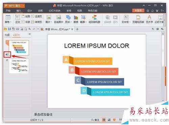Image resolution: width=169 pixels, height=125 pixels.
Task: Expand the 形状 dropdown arrow
Action: pyautogui.click(x=71, y=22)
